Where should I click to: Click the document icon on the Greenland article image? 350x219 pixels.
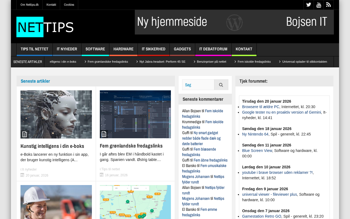click(104, 134)
